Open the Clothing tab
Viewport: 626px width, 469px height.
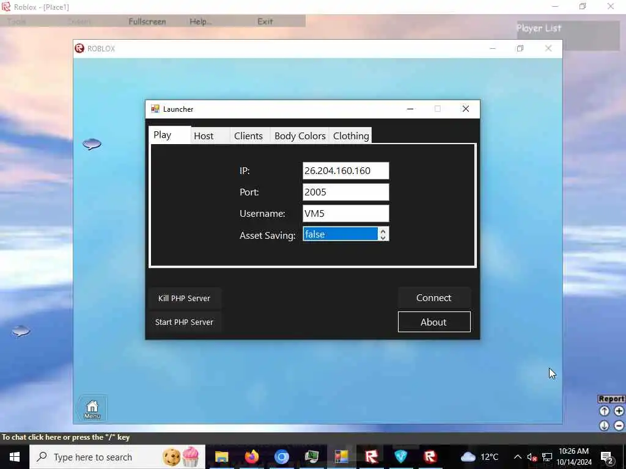pyautogui.click(x=351, y=136)
